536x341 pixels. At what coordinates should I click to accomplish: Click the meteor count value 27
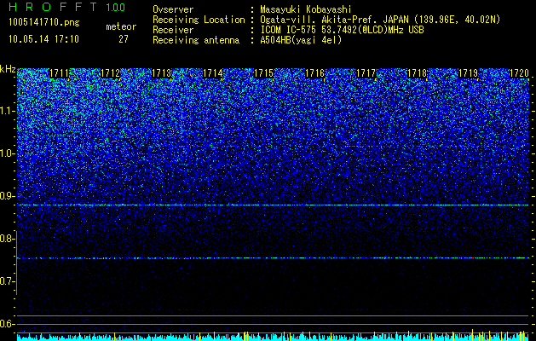(124, 39)
